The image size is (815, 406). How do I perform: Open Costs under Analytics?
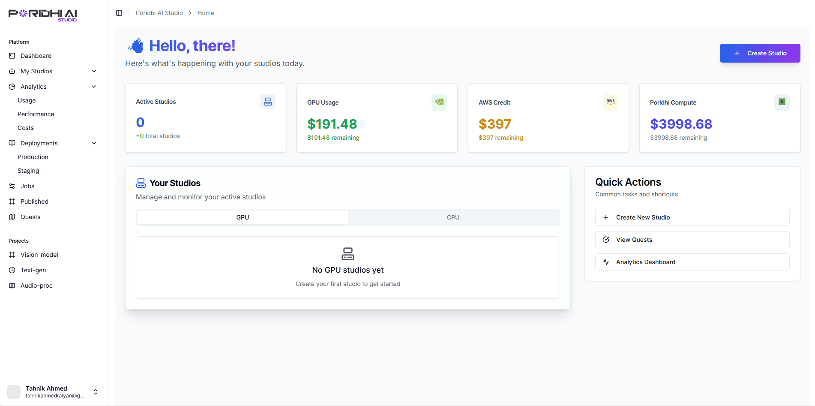(x=26, y=128)
